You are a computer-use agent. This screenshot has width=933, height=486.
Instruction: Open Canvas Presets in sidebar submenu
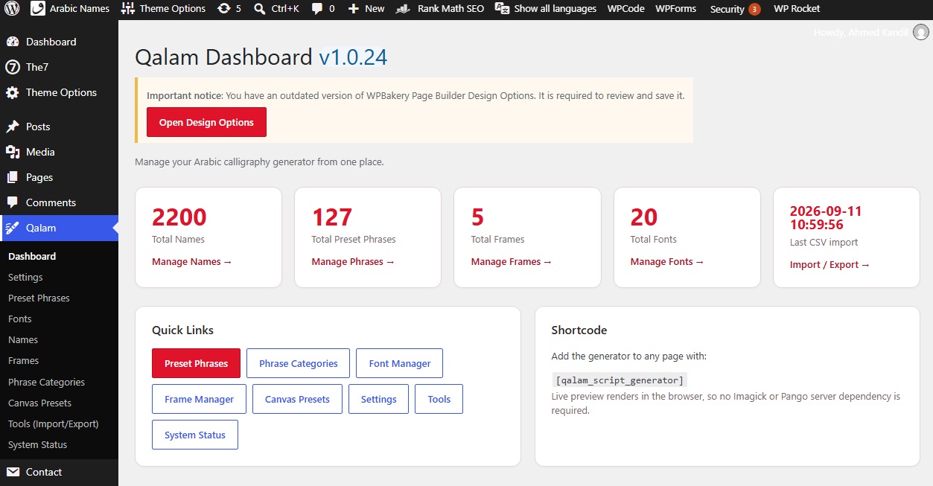(39, 403)
